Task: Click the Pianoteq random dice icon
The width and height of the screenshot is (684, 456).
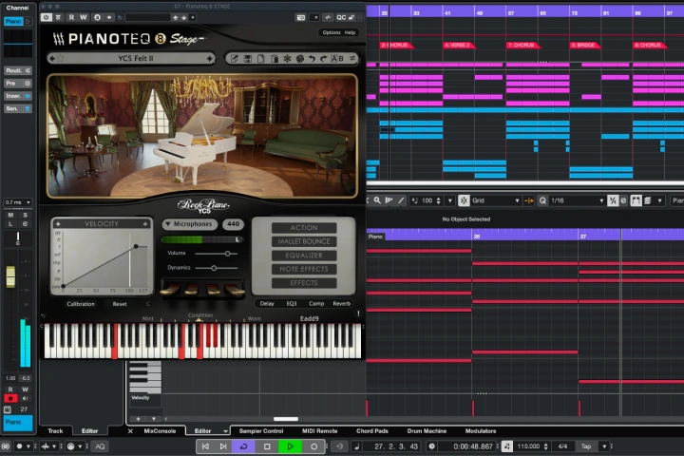Action: (x=299, y=59)
